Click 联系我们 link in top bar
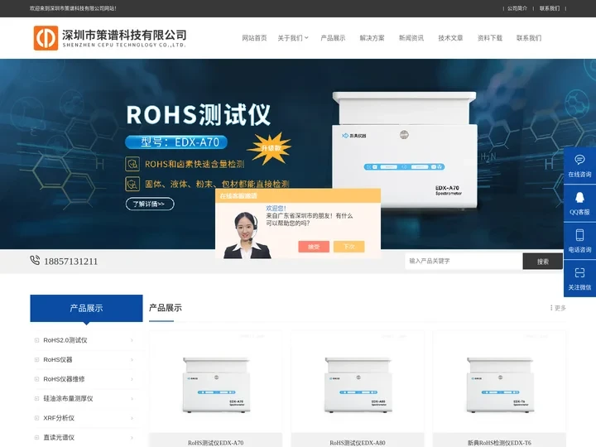Screen dimensions: 596x447 click(x=550, y=8)
